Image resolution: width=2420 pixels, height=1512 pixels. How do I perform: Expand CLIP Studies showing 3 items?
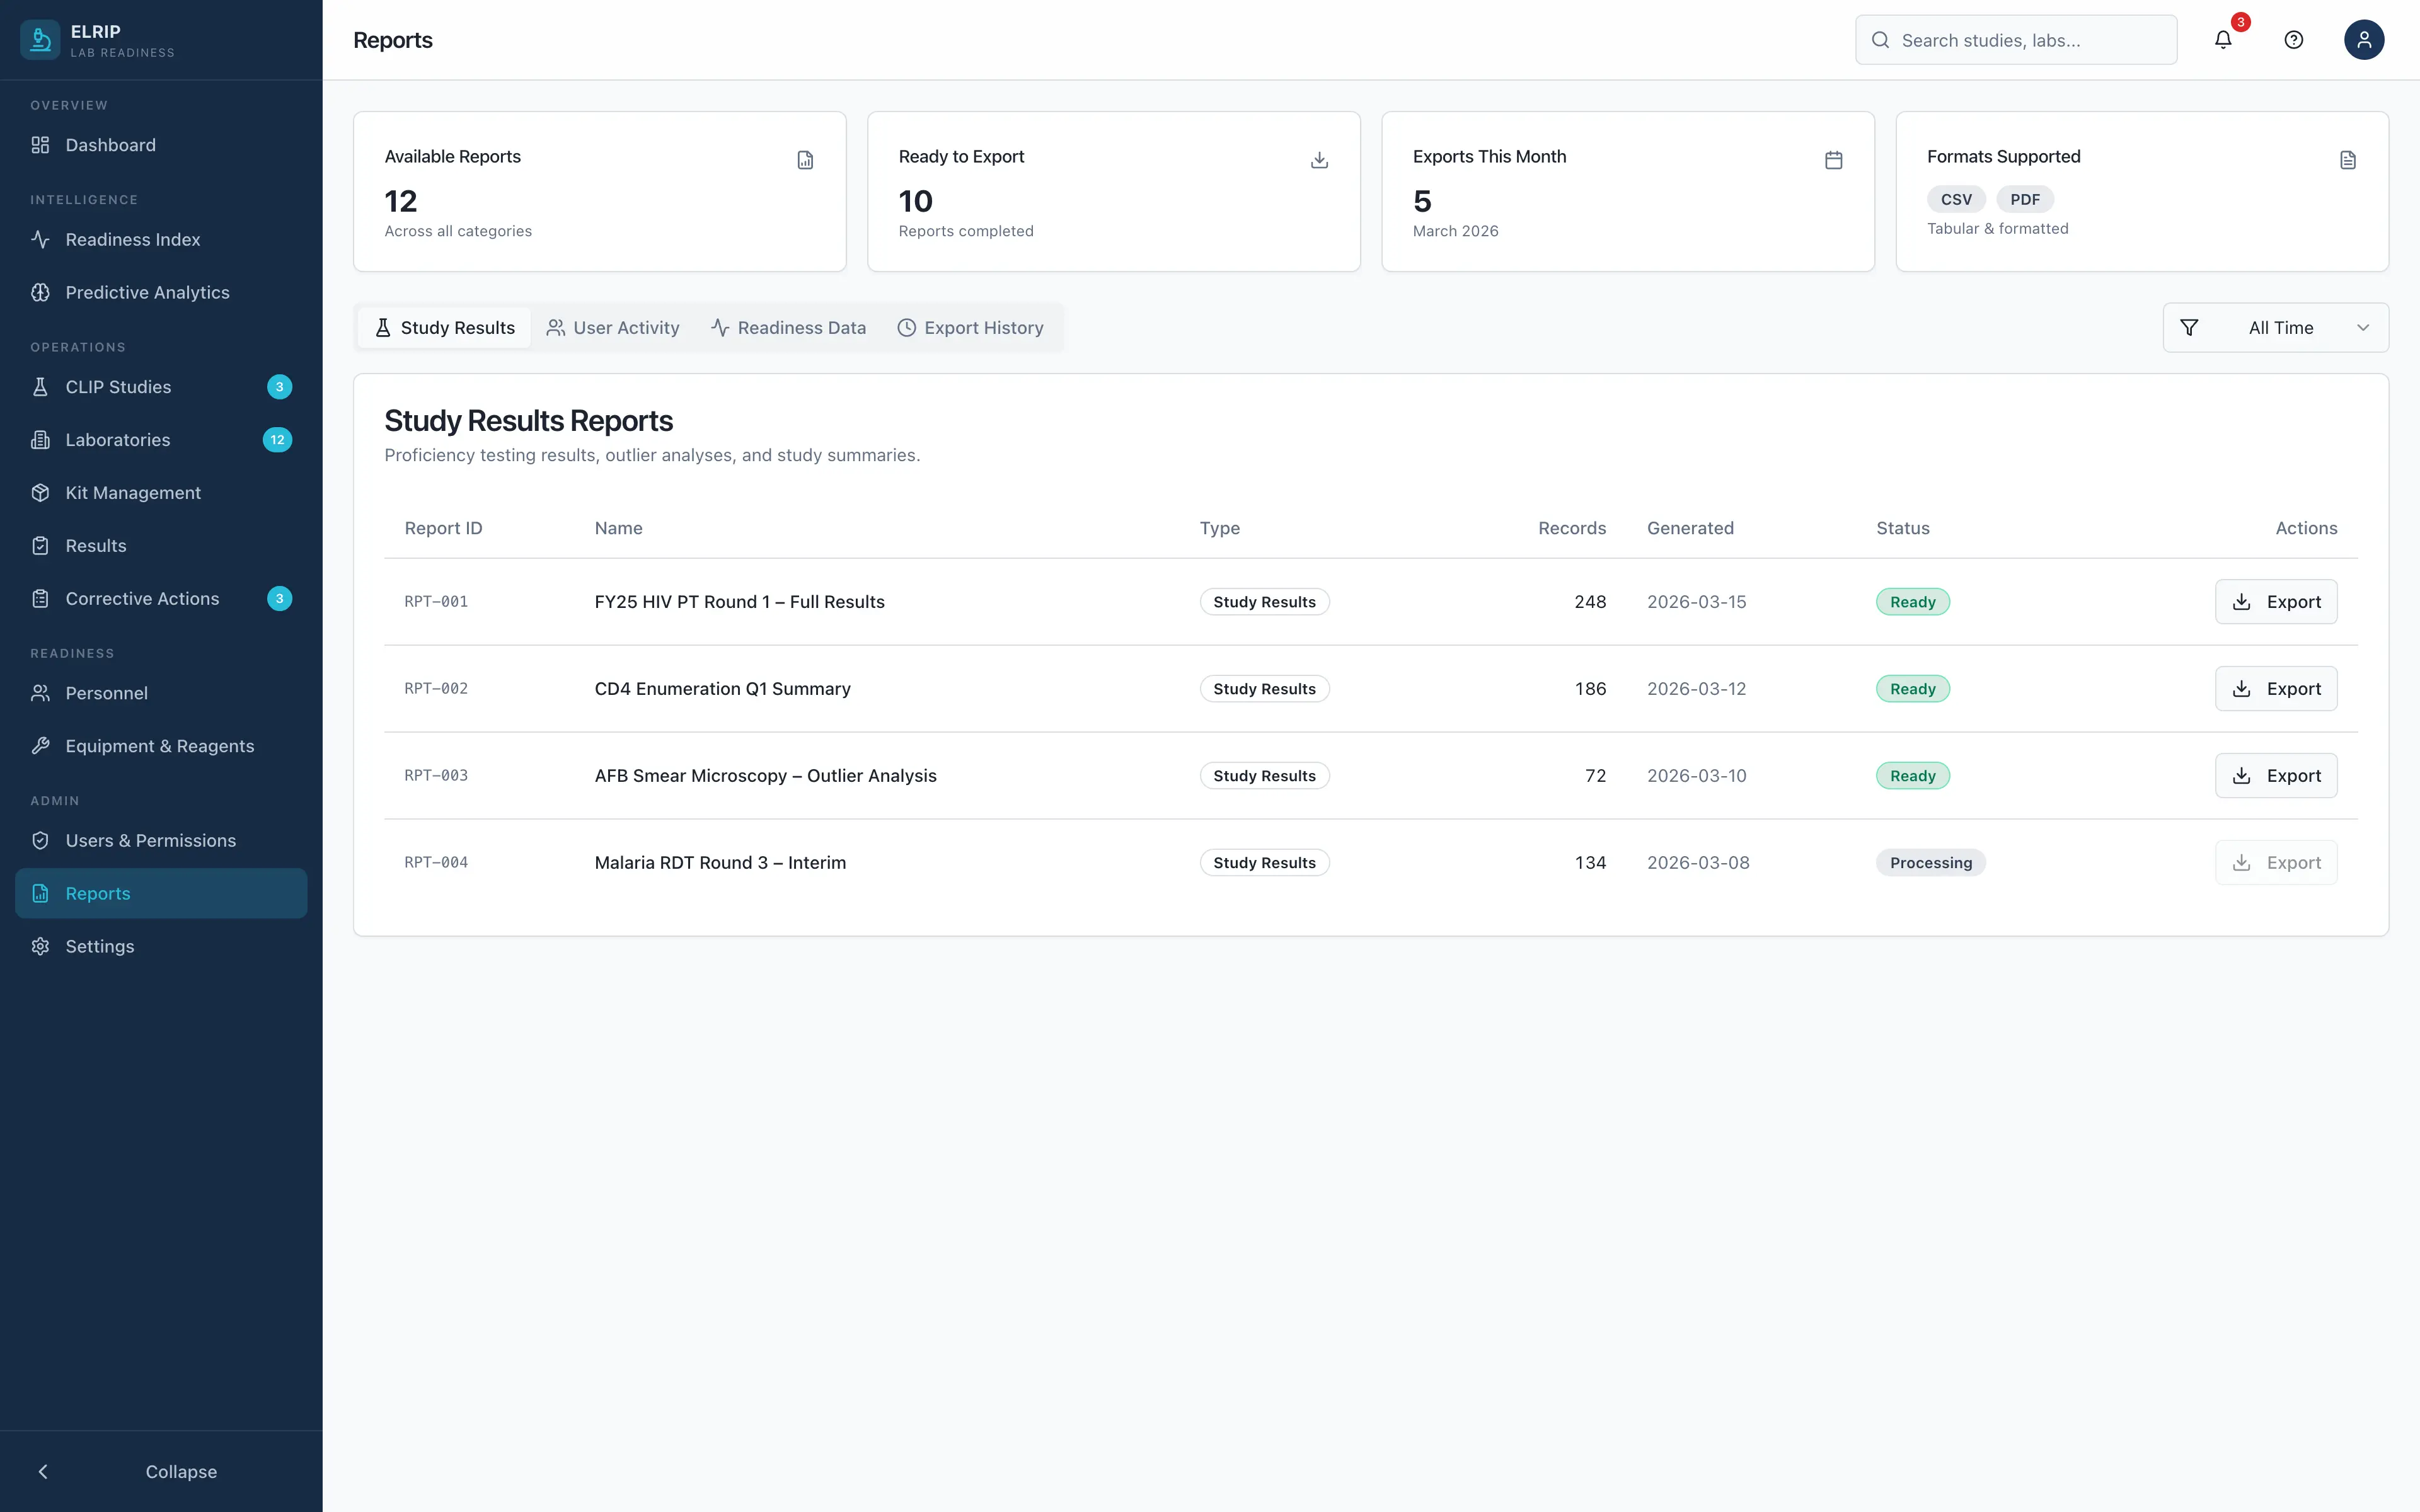click(x=117, y=387)
